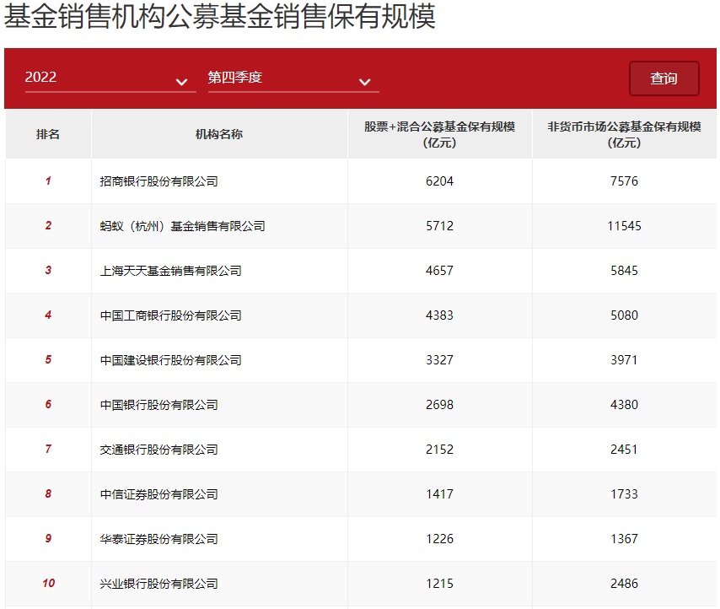This screenshot has height=609, width=720.
Task: Click the value 4657 in 天天基金 row
Action: (x=439, y=271)
